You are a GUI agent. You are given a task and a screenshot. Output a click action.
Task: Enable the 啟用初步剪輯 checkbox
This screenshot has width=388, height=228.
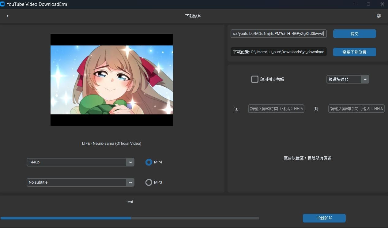[x=255, y=79]
